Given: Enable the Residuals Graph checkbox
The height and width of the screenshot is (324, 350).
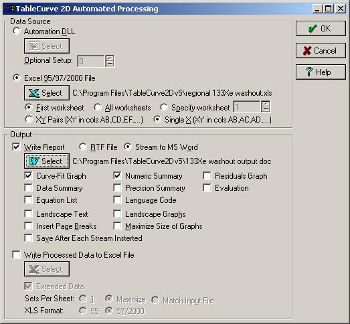Looking at the screenshot, I should pyautogui.click(x=207, y=176).
